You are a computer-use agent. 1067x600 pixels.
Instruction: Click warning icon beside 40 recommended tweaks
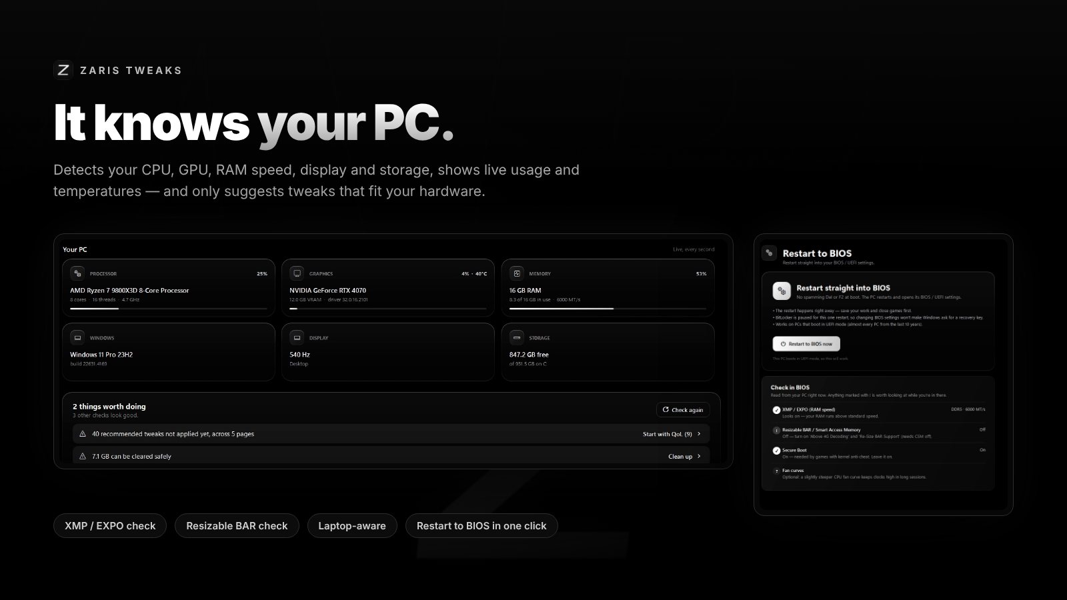[83, 434]
